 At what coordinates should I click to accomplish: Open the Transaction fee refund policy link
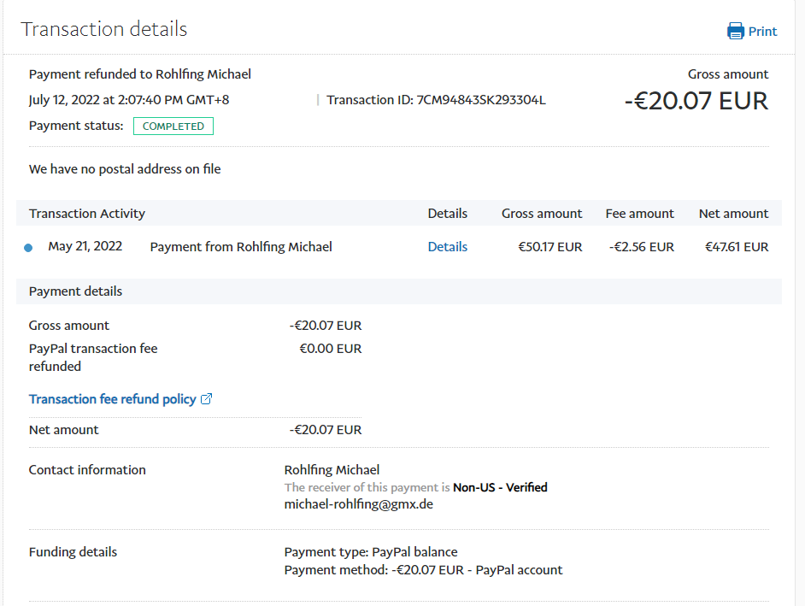click(x=112, y=399)
